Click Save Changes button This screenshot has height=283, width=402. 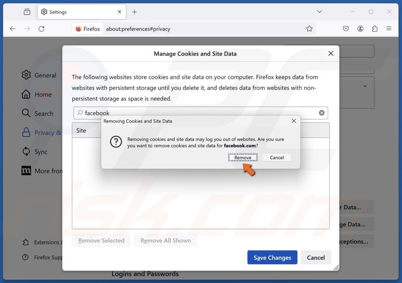pos(272,258)
